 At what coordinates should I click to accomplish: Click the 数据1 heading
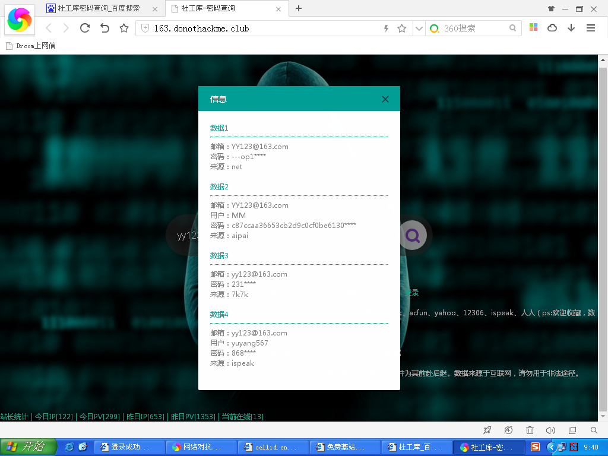219,128
